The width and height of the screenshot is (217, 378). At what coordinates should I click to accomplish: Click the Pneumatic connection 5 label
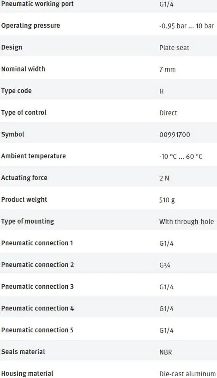tap(37, 330)
